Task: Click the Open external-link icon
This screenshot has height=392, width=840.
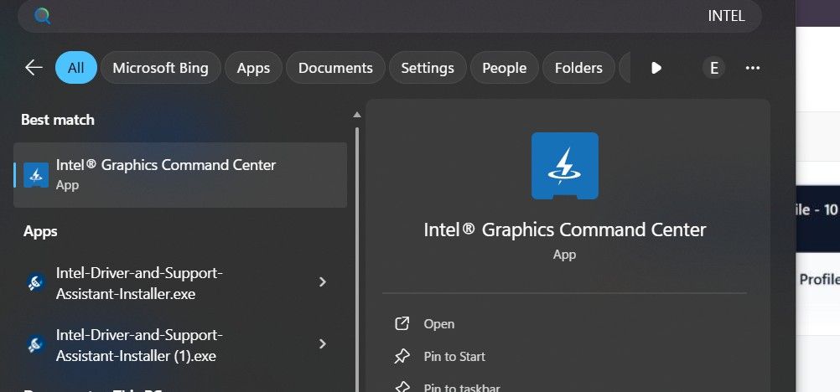Action: click(402, 323)
